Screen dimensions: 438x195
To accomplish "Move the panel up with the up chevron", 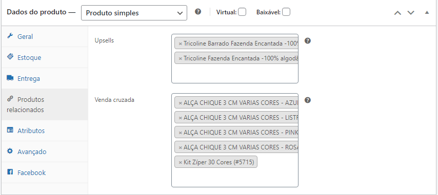I will (x=397, y=13).
